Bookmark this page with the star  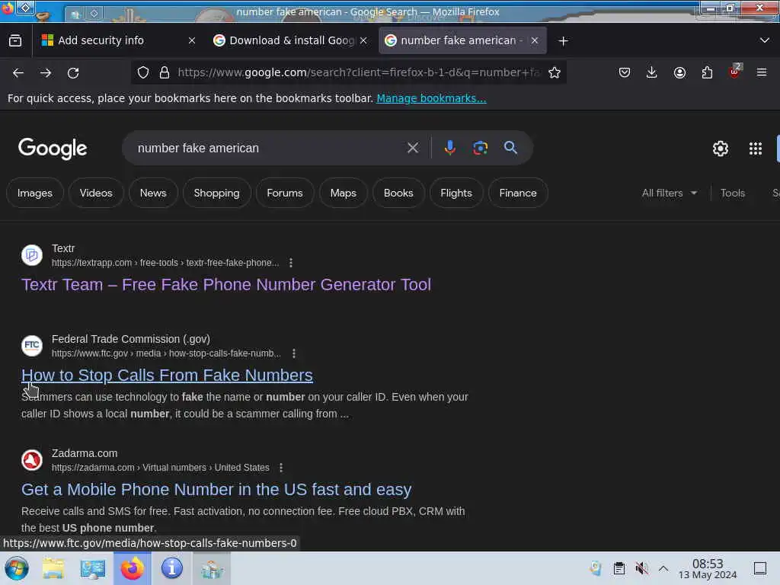click(x=555, y=72)
